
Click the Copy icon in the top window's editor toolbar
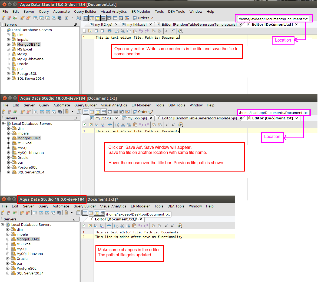(x=129, y=31)
